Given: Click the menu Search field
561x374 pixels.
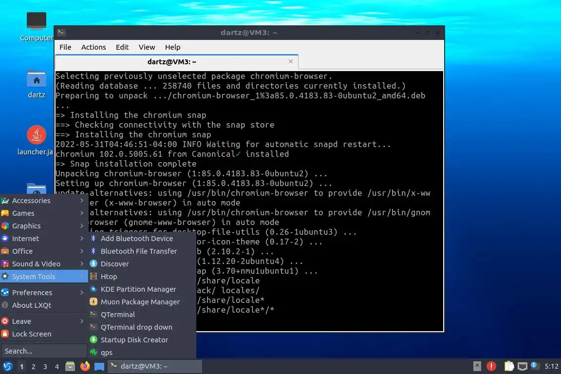Looking at the screenshot, I should click(44, 351).
